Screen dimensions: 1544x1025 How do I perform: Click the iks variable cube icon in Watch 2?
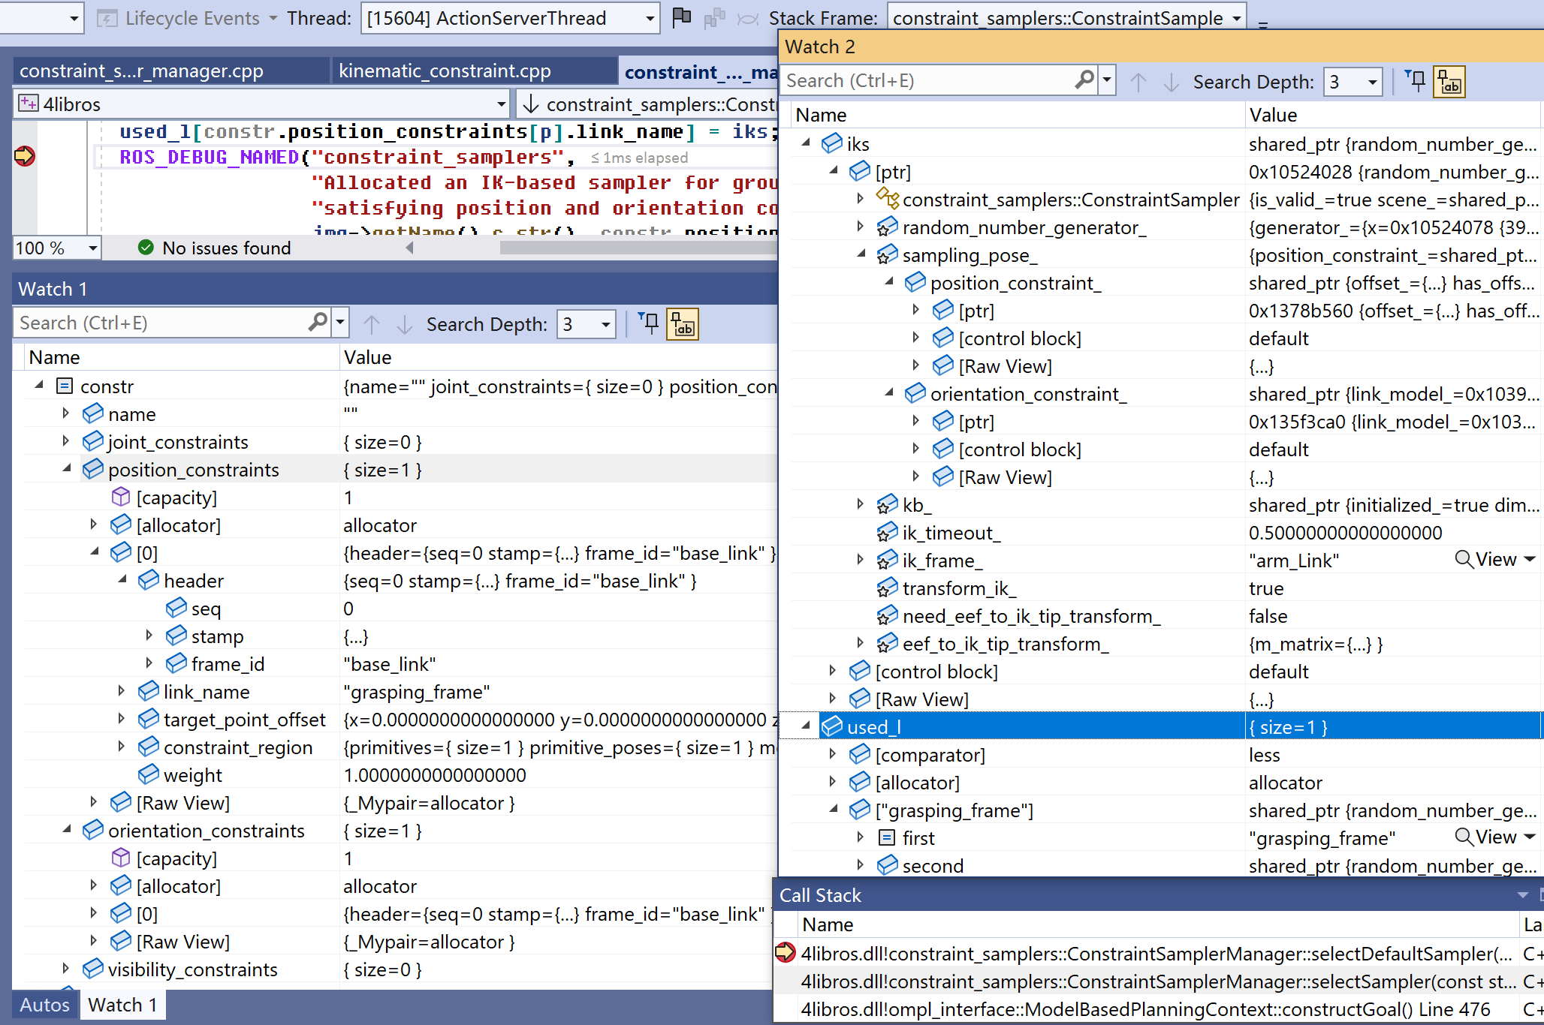click(x=831, y=143)
